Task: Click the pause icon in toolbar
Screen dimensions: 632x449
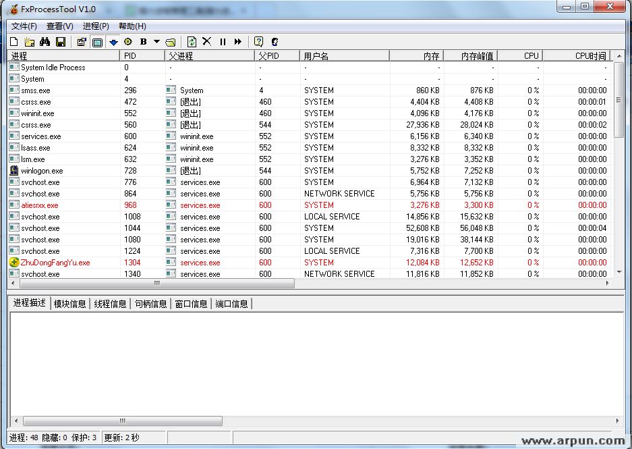Action: 223,42
